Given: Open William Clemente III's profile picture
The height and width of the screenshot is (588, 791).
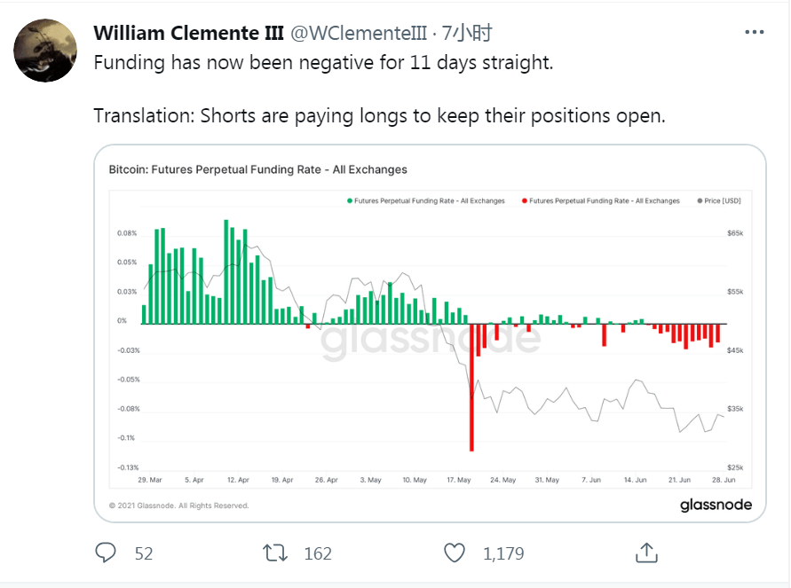Looking at the screenshot, I should tap(44, 50).
